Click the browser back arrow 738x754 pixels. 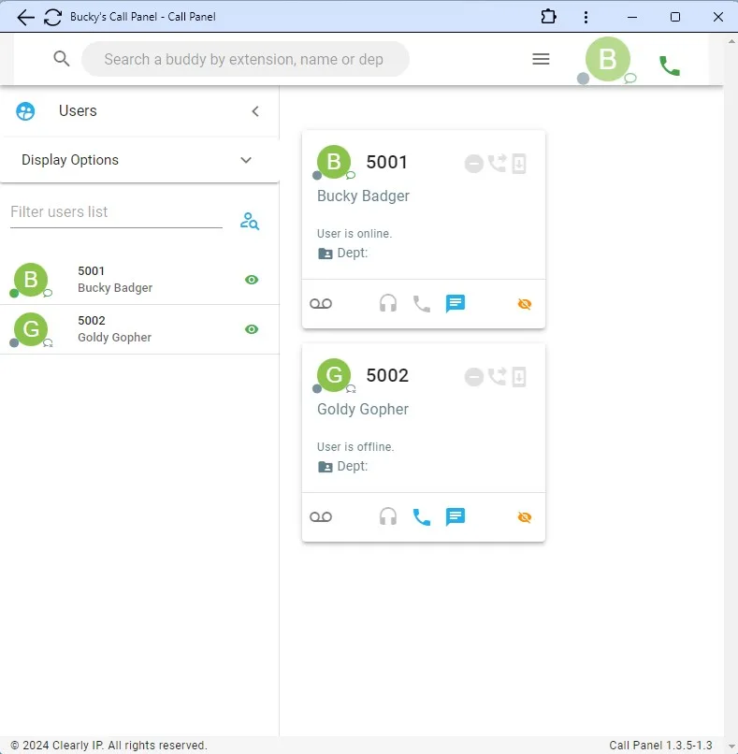point(25,18)
